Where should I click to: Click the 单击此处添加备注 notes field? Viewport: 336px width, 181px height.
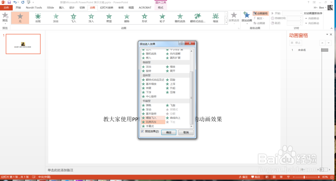[x=60, y=170]
